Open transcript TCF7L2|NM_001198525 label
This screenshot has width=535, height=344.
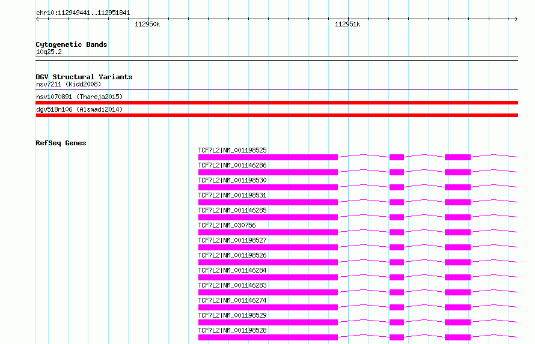[x=233, y=150]
